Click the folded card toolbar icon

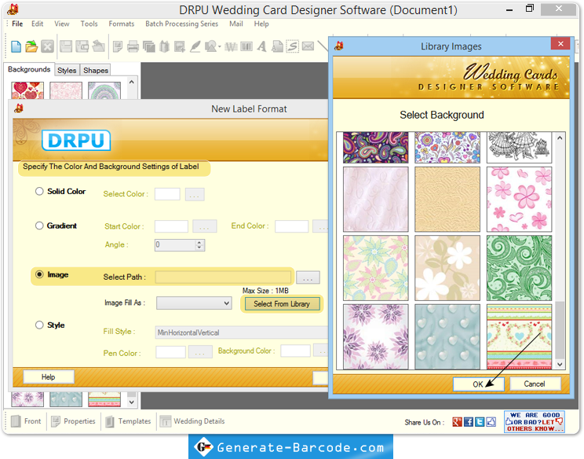[x=164, y=46]
